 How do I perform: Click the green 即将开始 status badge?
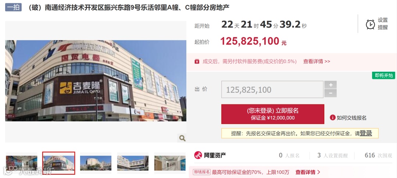(x=383, y=75)
